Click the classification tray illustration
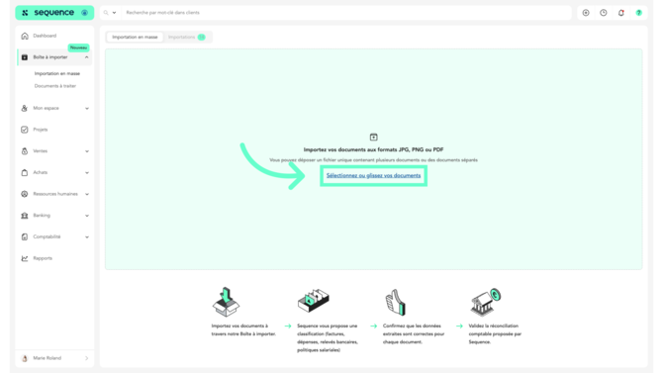This screenshot has height=373, width=663. [x=314, y=301]
